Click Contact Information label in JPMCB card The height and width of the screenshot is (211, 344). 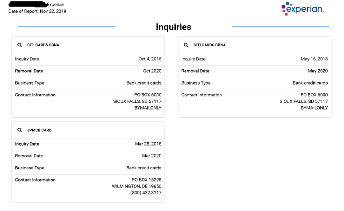tap(36, 180)
